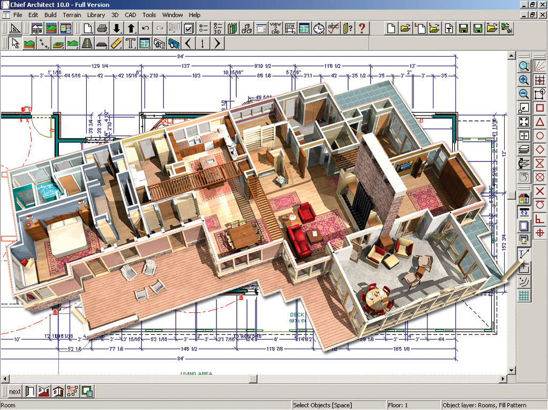The width and height of the screenshot is (548, 410).
Task: Open the library browser books icon
Action: [232, 28]
